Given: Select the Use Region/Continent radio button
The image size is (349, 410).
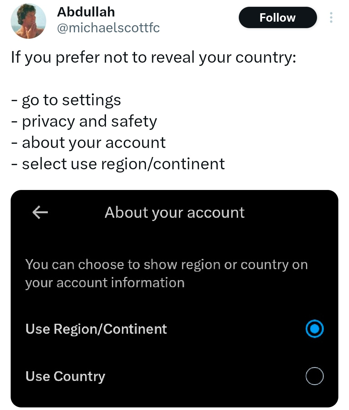Looking at the screenshot, I should pos(314,329).
